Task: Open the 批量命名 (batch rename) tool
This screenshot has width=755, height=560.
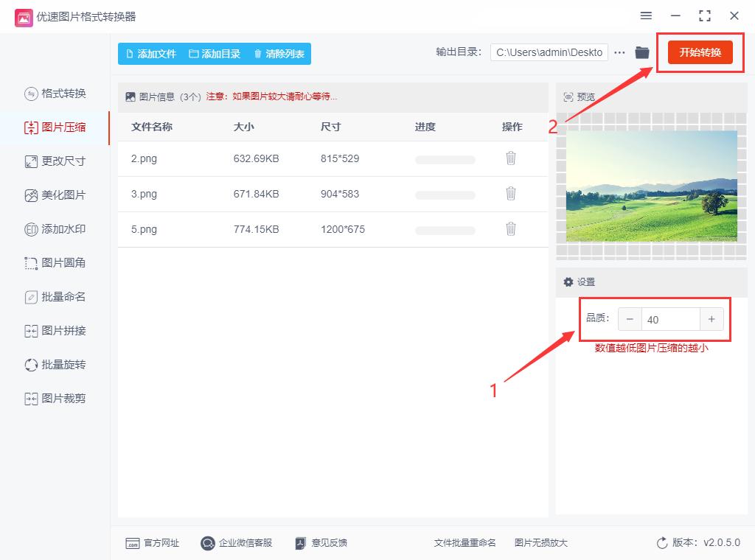Action: coord(55,296)
